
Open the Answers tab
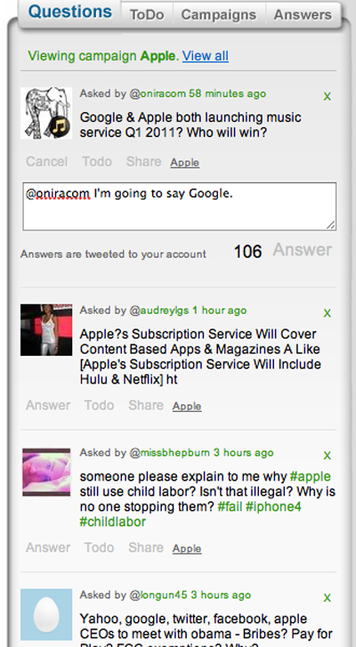pos(303,15)
